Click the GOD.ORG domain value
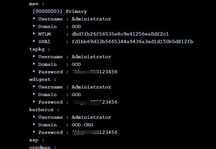Image resolution: width=216 pixels, height=149 pixels. click(82, 125)
